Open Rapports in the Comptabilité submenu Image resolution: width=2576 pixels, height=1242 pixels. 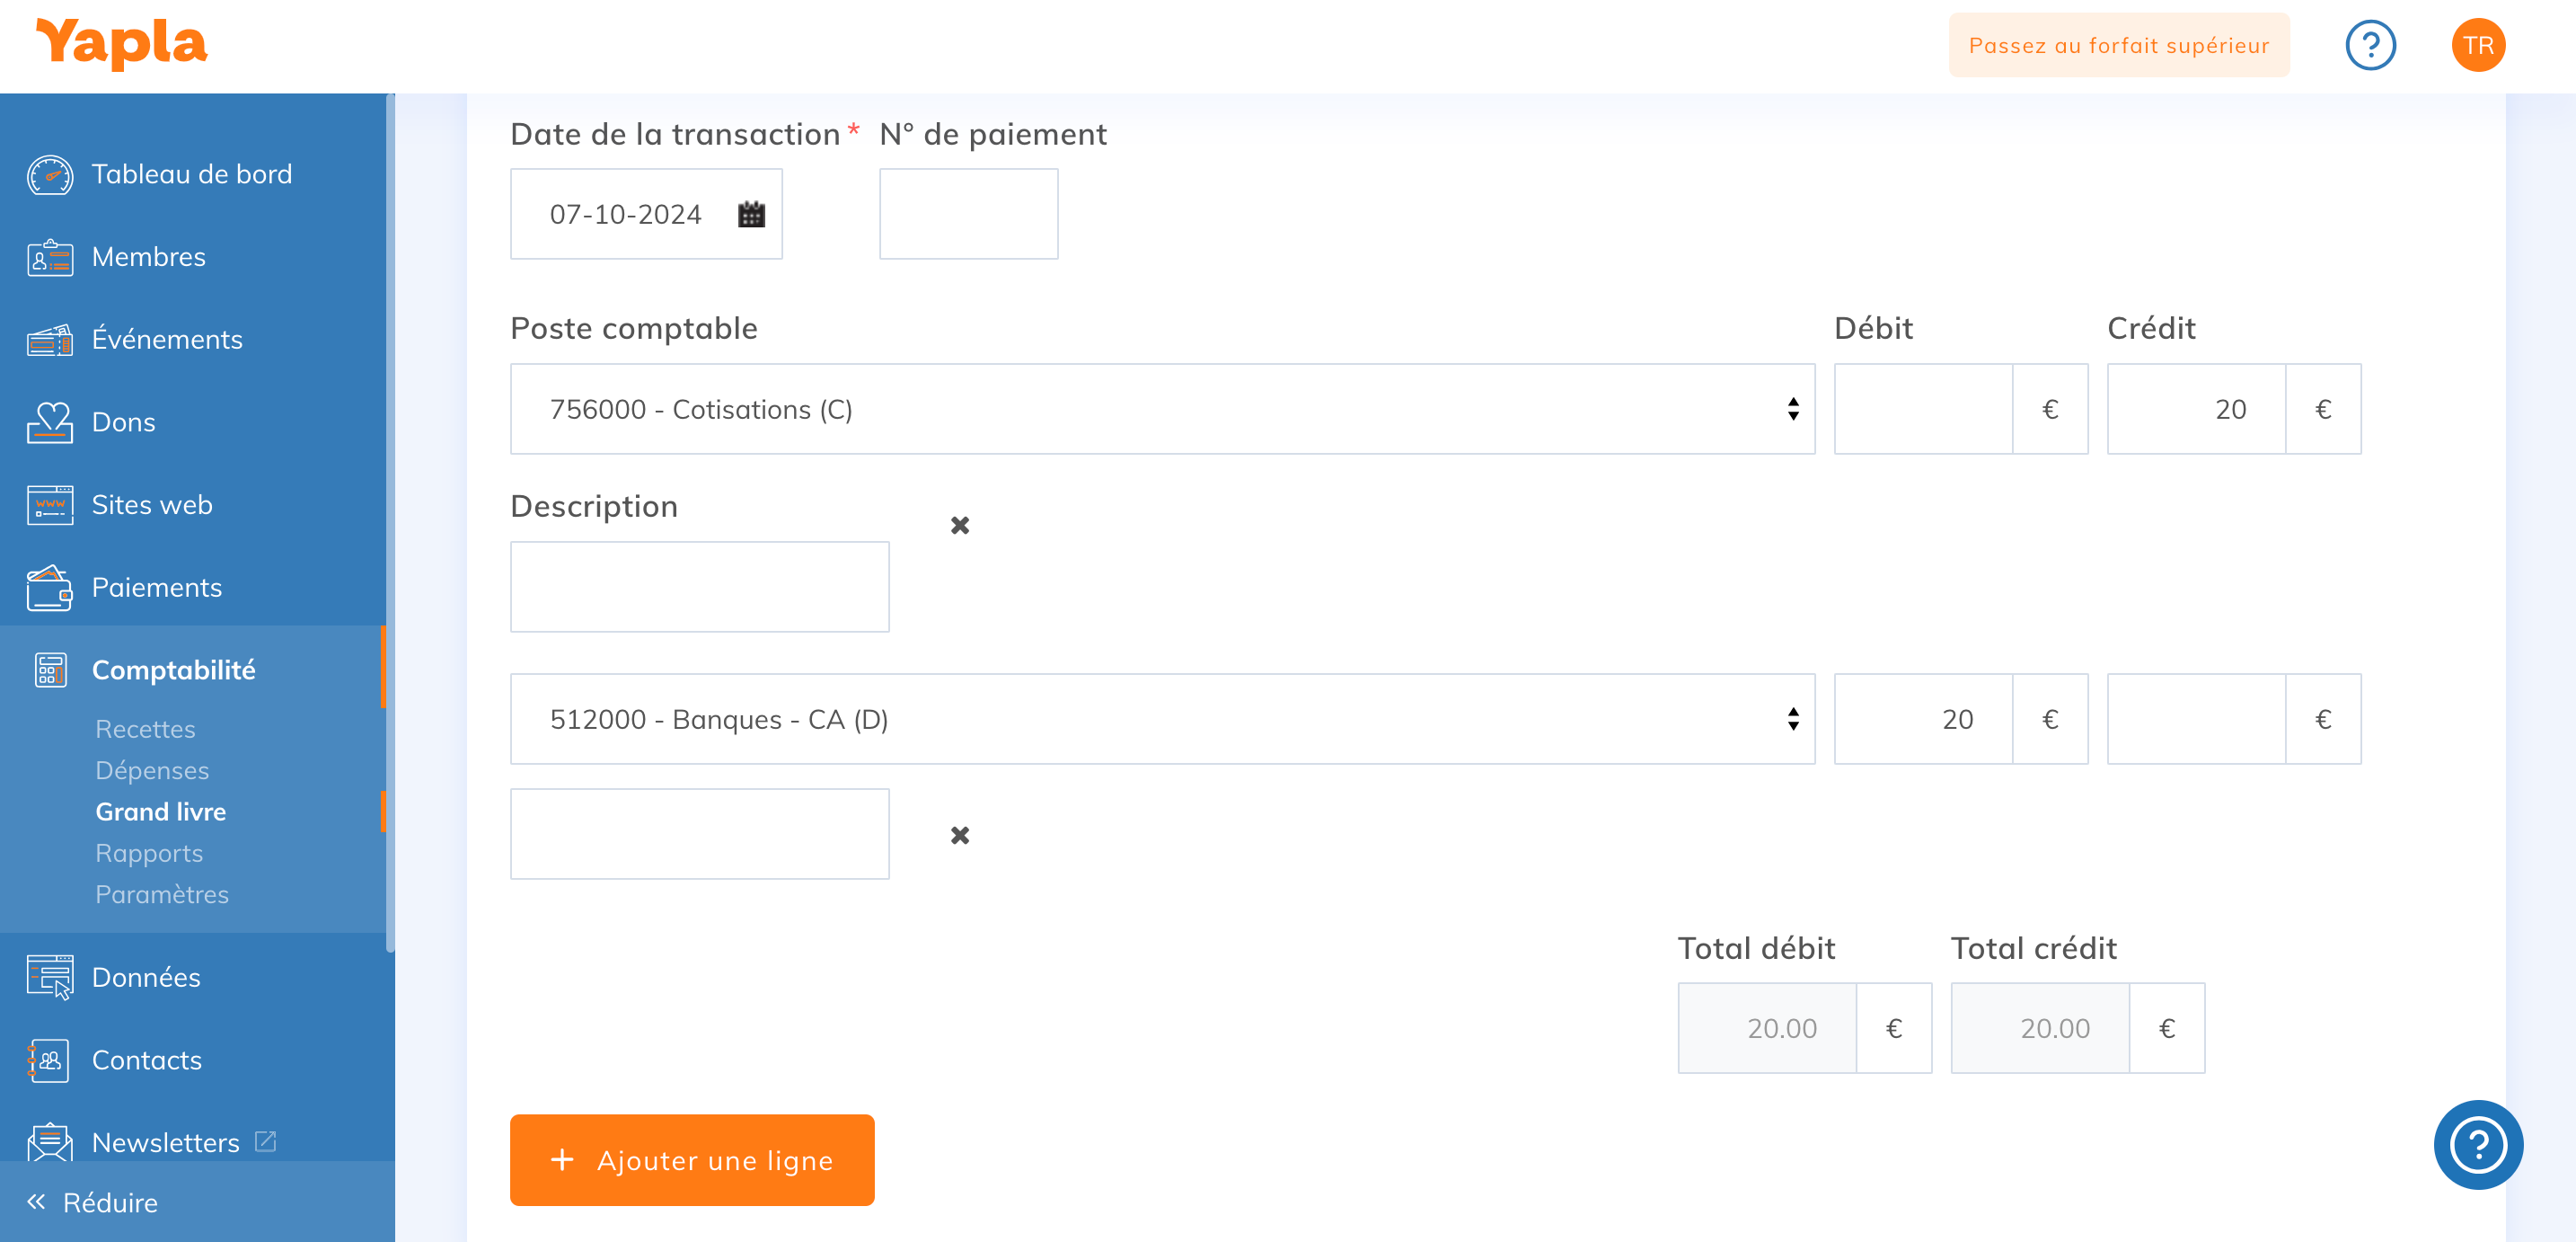pos(149,853)
